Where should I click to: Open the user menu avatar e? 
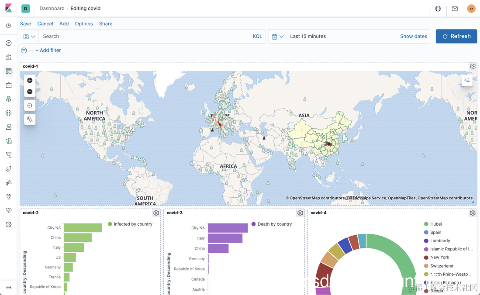[x=471, y=9]
